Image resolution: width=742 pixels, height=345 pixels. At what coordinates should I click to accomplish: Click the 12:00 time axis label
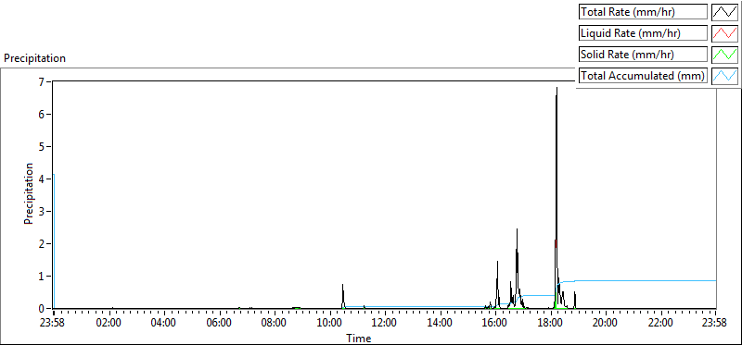point(385,324)
